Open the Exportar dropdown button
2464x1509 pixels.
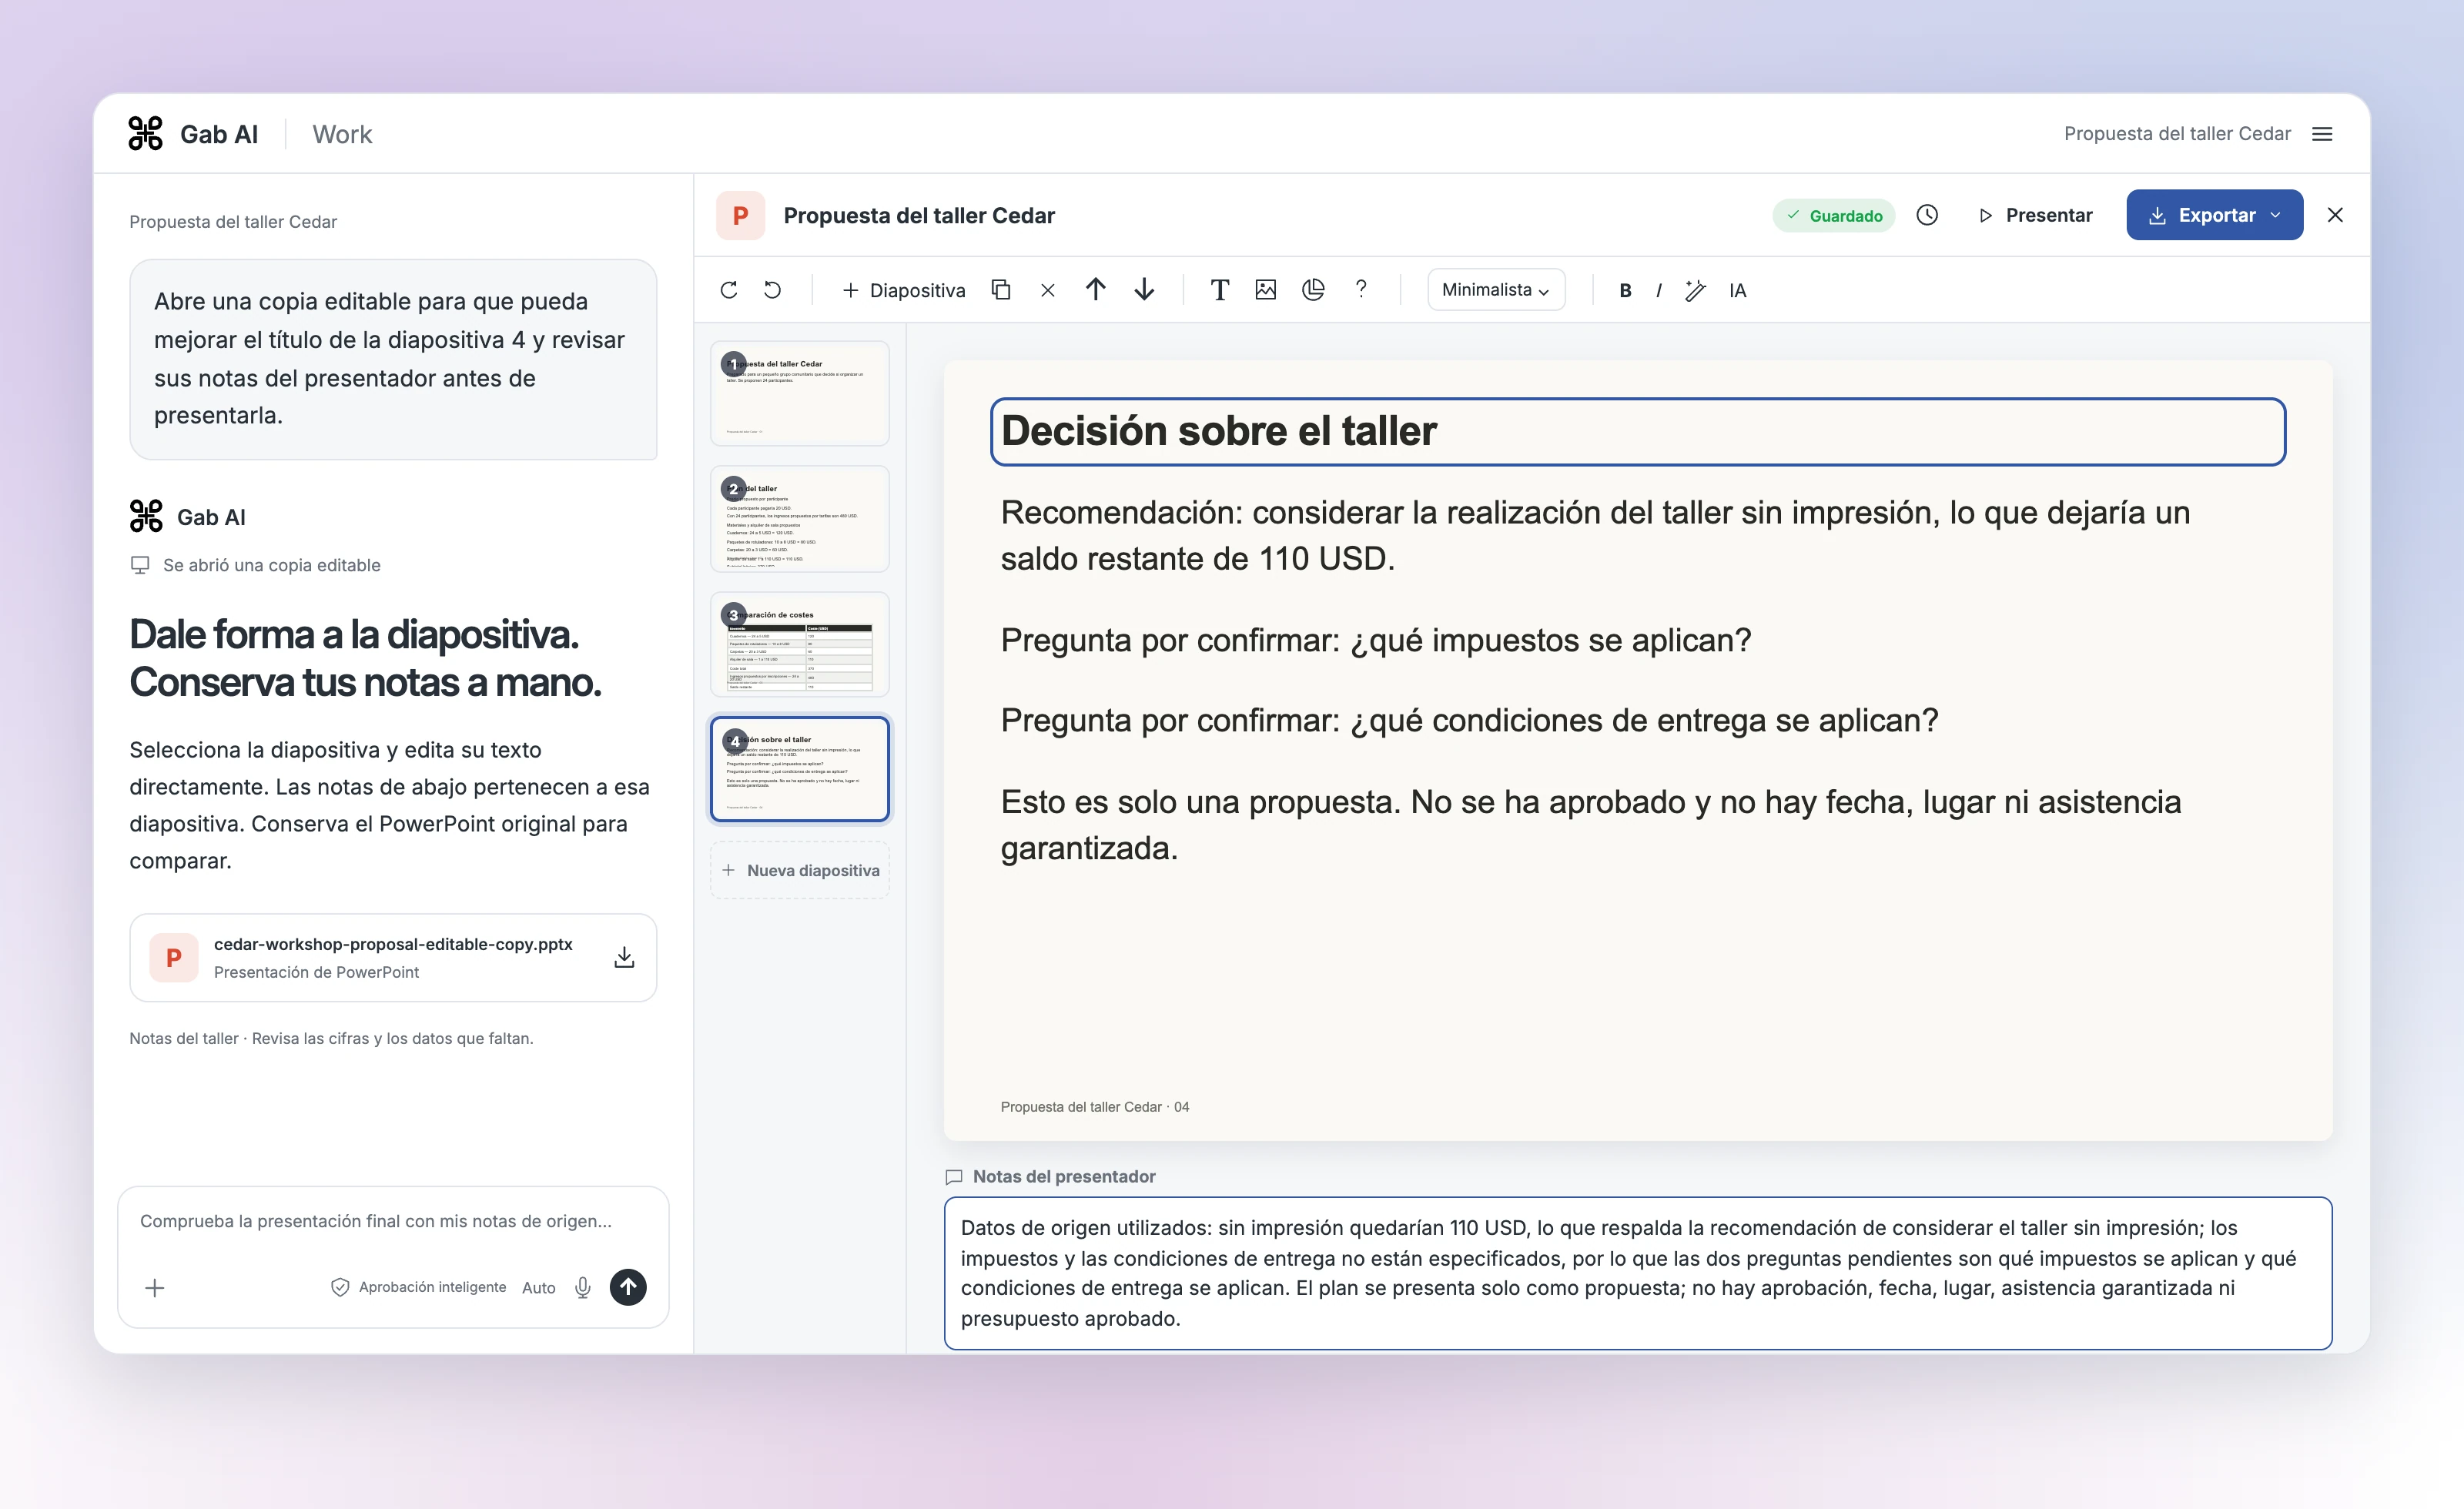(2214, 215)
